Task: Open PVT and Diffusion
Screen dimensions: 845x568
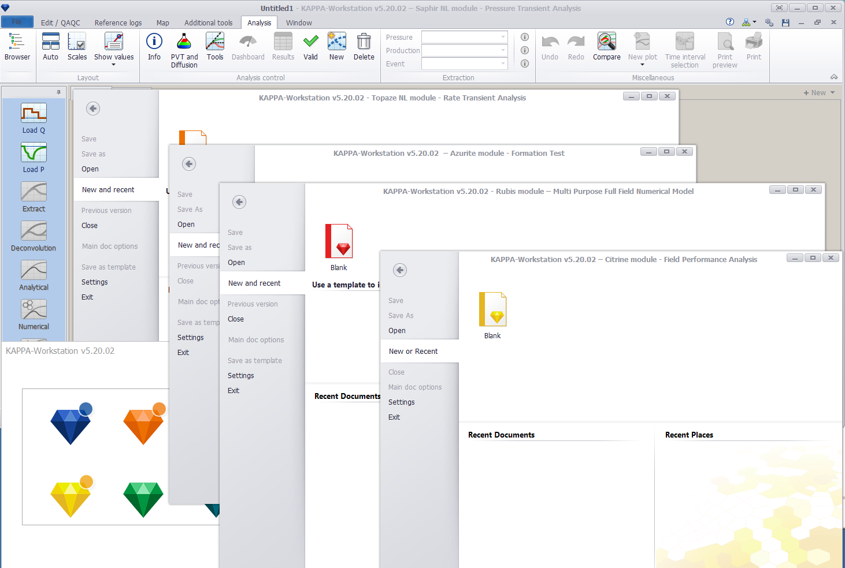Action: coord(184,50)
